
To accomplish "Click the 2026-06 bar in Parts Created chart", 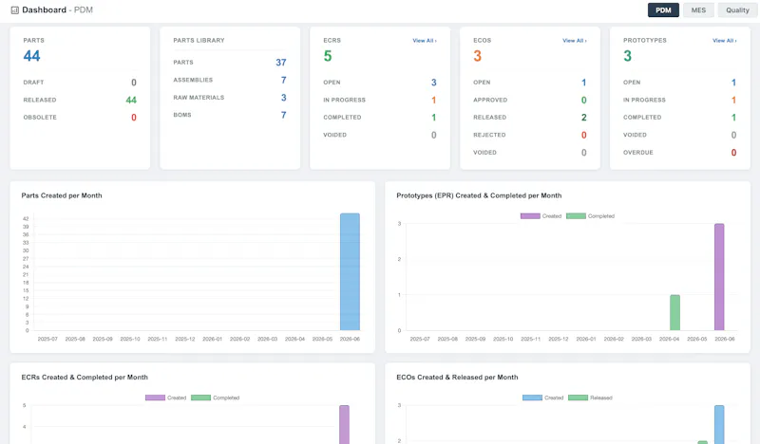I will 350,271.
